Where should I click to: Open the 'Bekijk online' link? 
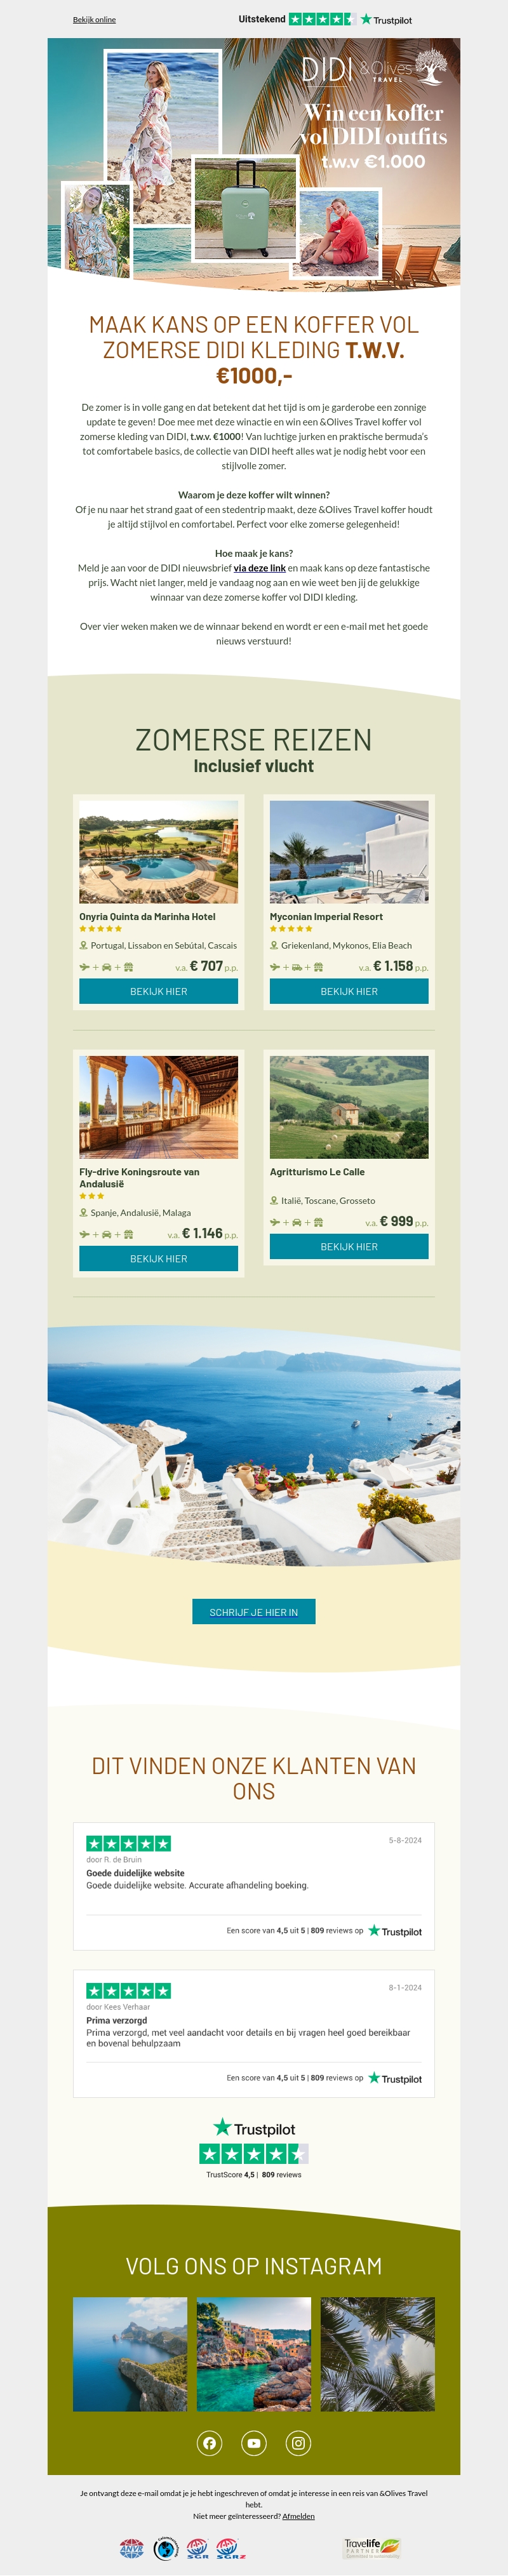pos(94,20)
